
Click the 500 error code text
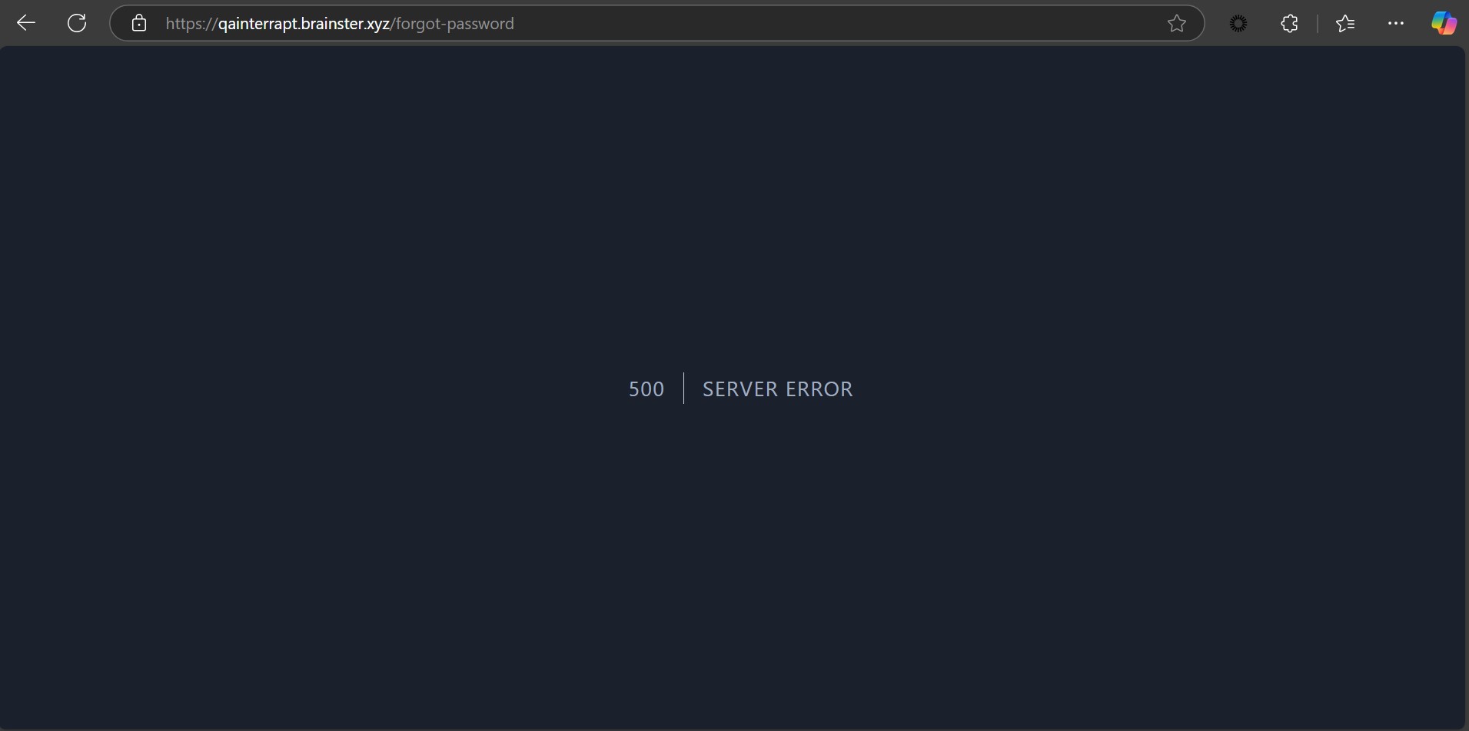pos(646,389)
